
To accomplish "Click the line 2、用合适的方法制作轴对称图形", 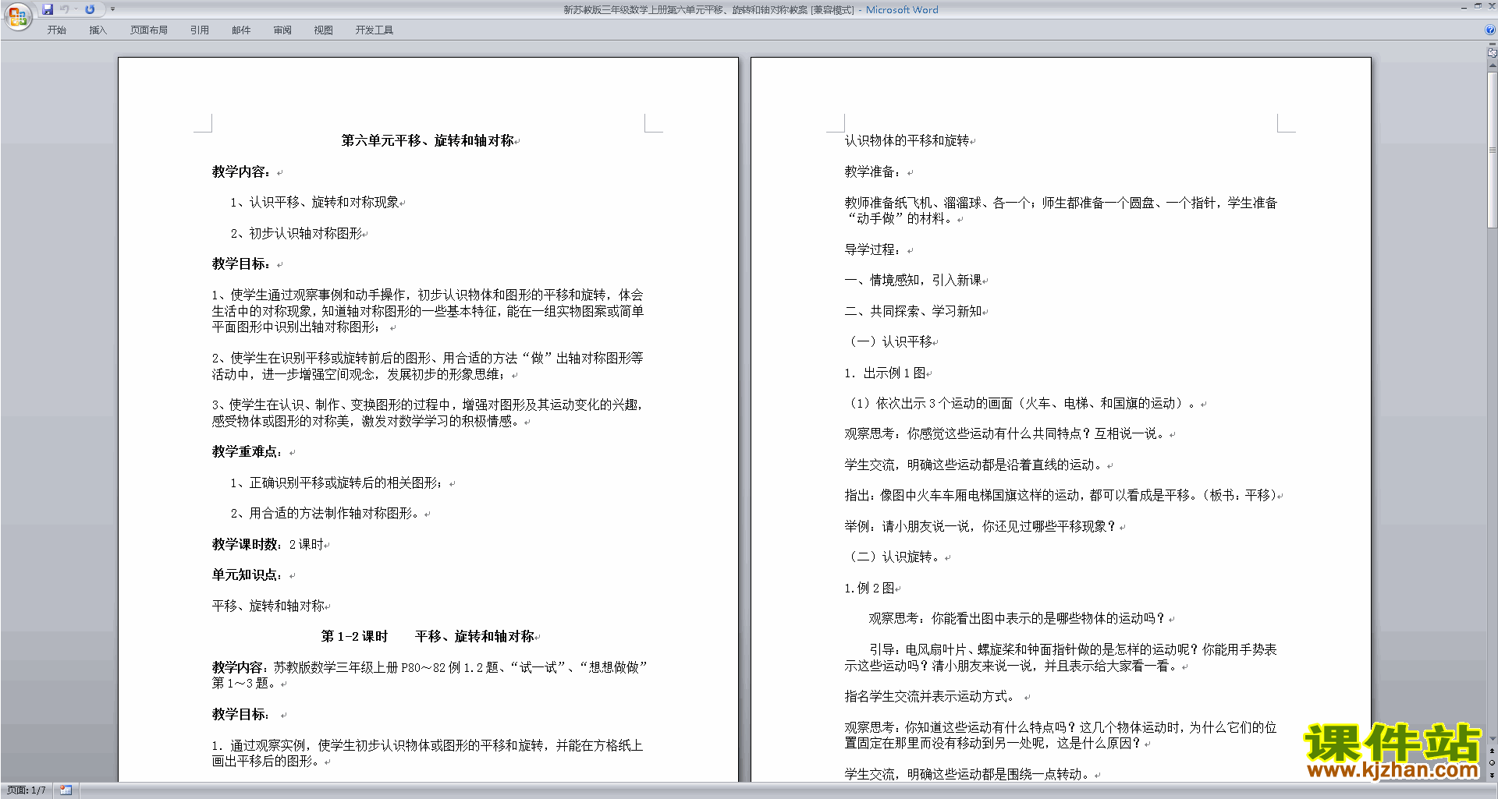I will point(328,513).
